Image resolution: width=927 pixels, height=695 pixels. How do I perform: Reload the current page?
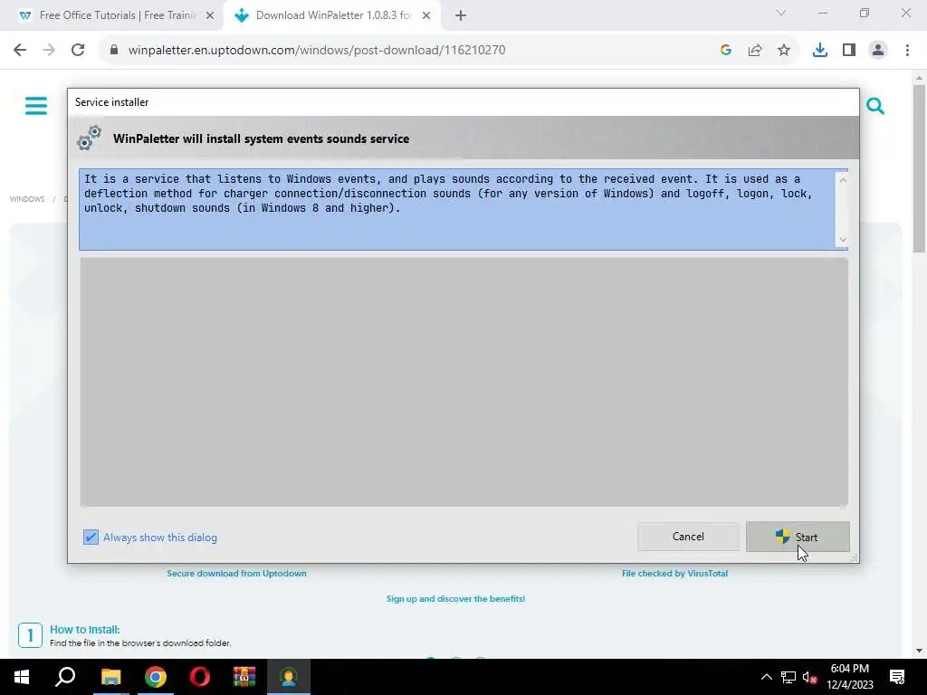click(x=78, y=50)
